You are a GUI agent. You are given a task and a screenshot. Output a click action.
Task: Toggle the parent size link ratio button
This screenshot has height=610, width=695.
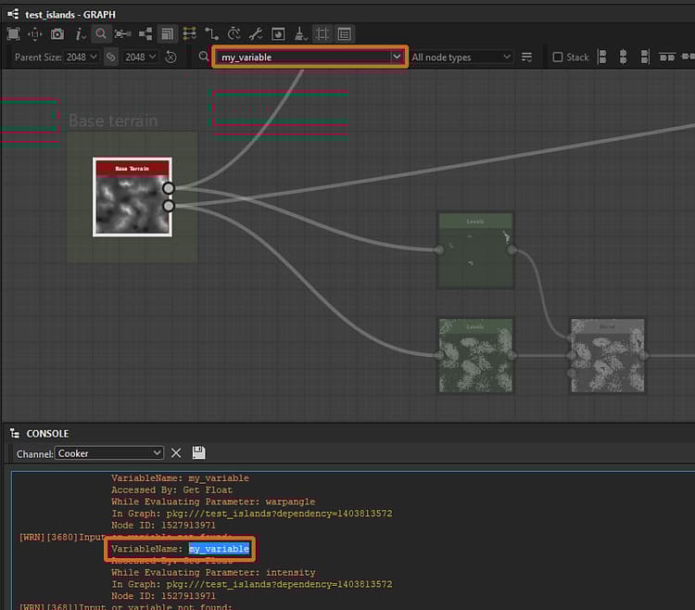[x=110, y=57]
